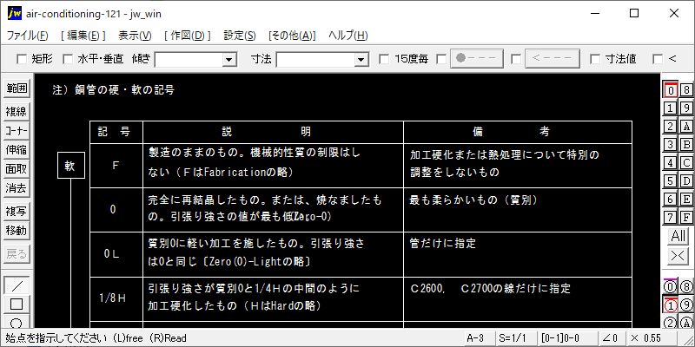The width and height of the screenshot is (695, 347).
Task: Select circled layer group 1
Action: pos(671,305)
